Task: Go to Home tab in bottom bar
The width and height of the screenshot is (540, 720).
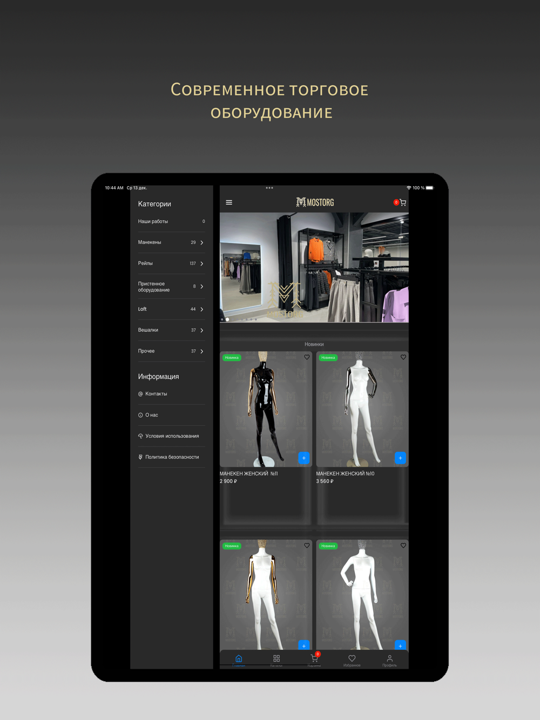Action: pyautogui.click(x=239, y=660)
